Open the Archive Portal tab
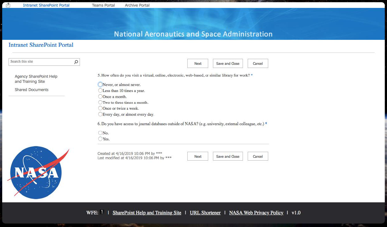The width and height of the screenshot is (387, 227). 137,5
